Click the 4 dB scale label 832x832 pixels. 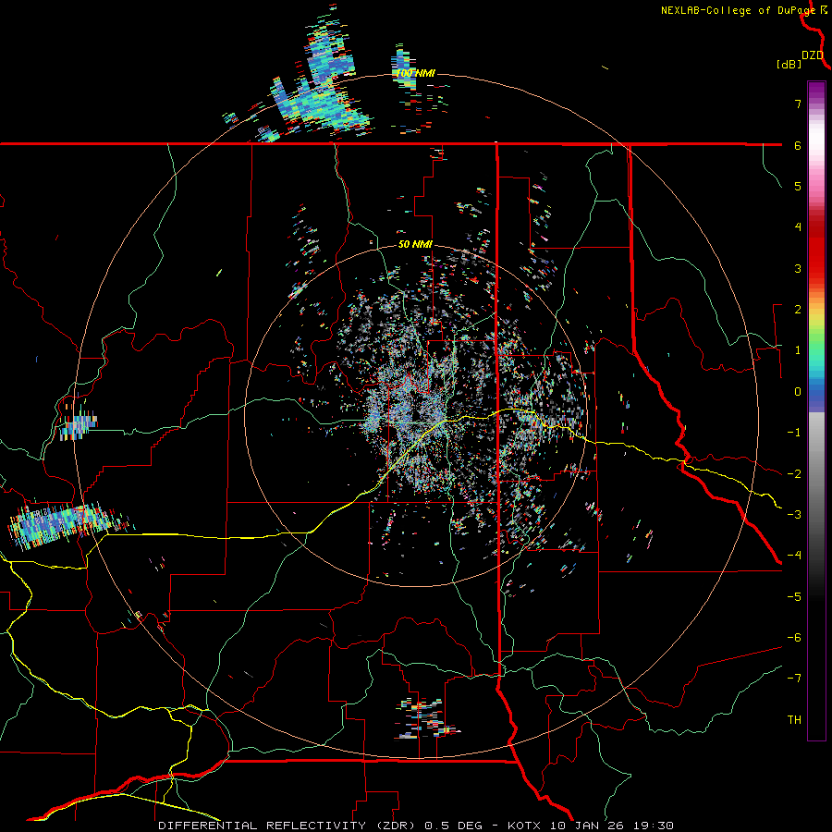pos(798,227)
